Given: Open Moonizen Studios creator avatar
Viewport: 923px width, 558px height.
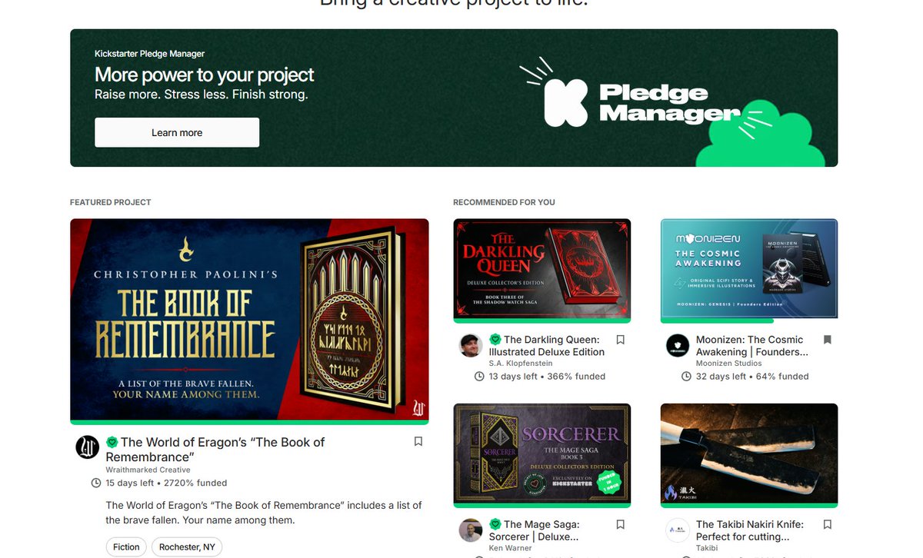Looking at the screenshot, I should point(678,346).
